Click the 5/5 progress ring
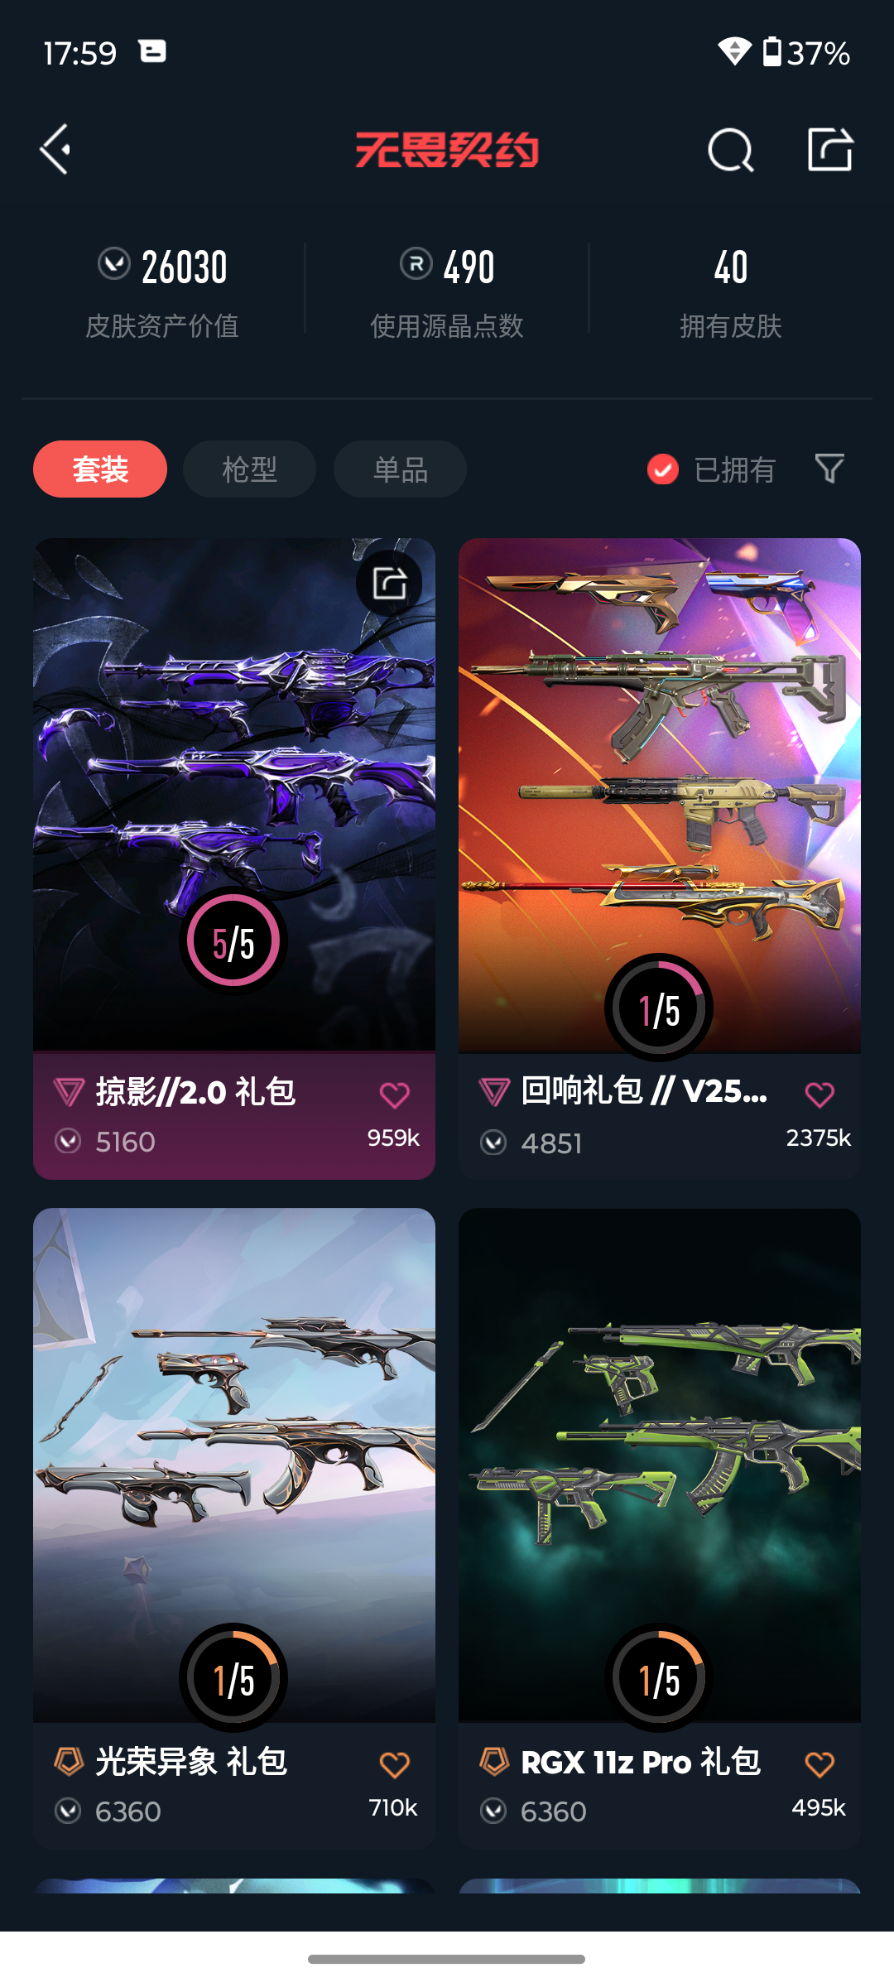Screen dimensions: 894x1987 pyautogui.click(x=233, y=941)
